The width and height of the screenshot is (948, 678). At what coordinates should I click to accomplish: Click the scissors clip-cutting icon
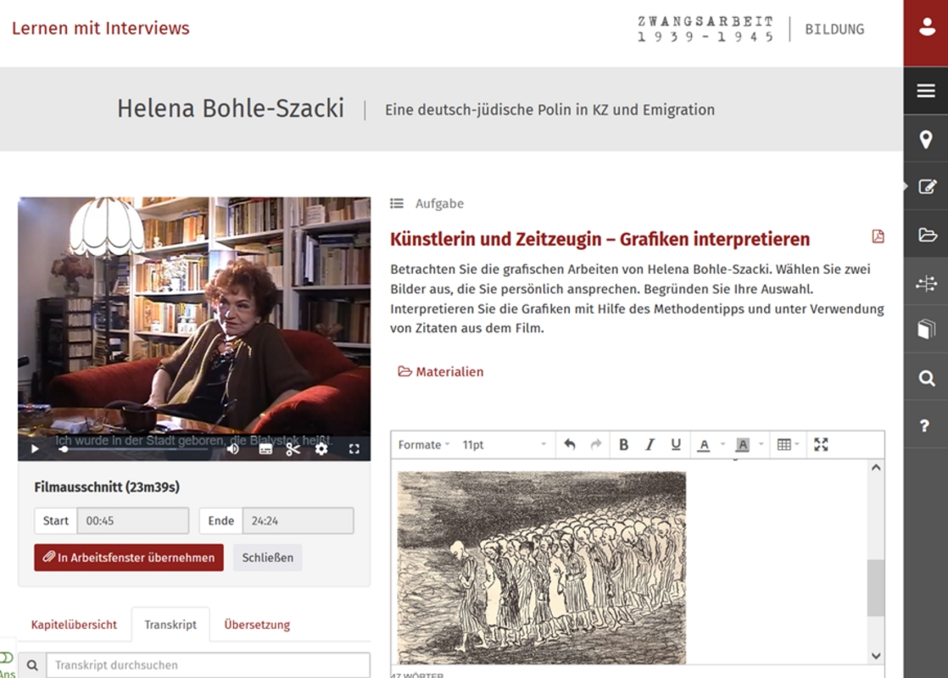pyautogui.click(x=293, y=449)
